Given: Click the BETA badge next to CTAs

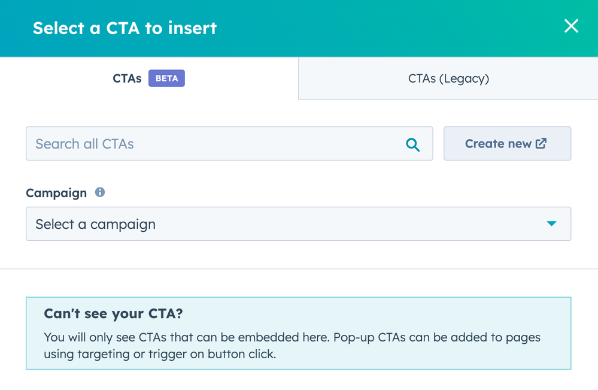Looking at the screenshot, I should (166, 78).
